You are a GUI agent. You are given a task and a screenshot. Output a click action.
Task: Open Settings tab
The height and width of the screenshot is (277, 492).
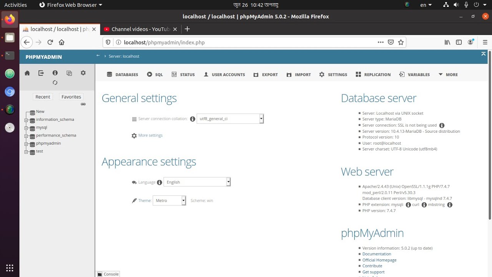(333, 75)
